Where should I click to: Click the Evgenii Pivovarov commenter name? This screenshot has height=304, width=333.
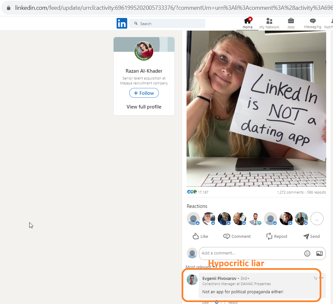(x=219, y=279)
